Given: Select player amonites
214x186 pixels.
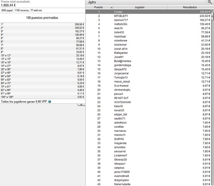Looking at the screenshot, I should pyautogui.click(x=120, y=147).
